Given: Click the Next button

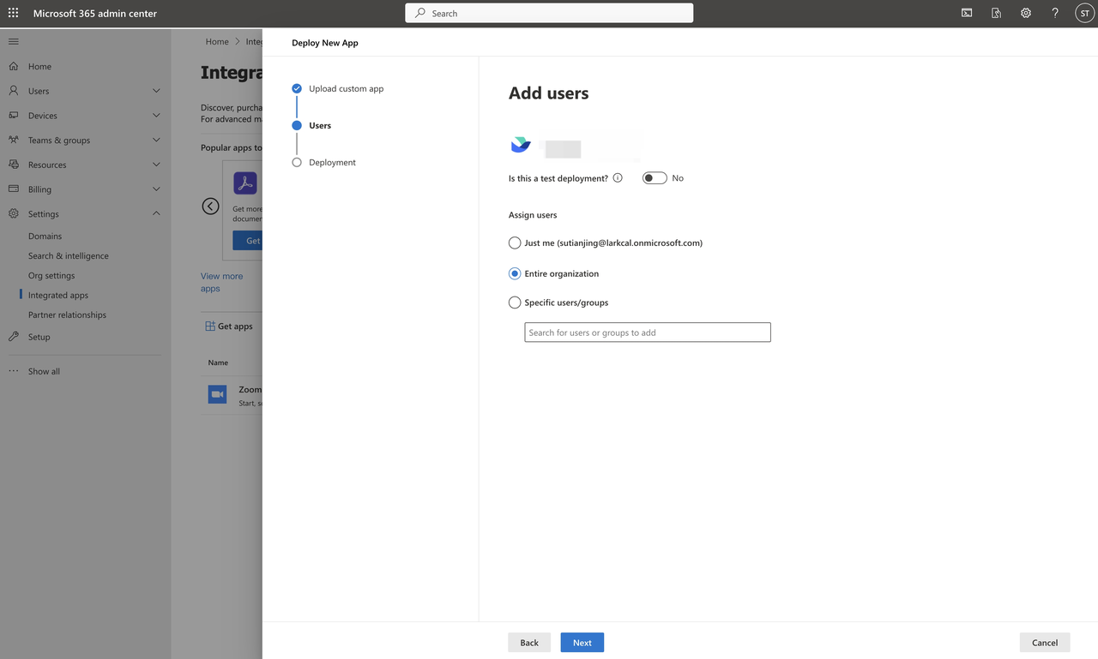Looking at the screenshot, I should [x=582, y=643].
